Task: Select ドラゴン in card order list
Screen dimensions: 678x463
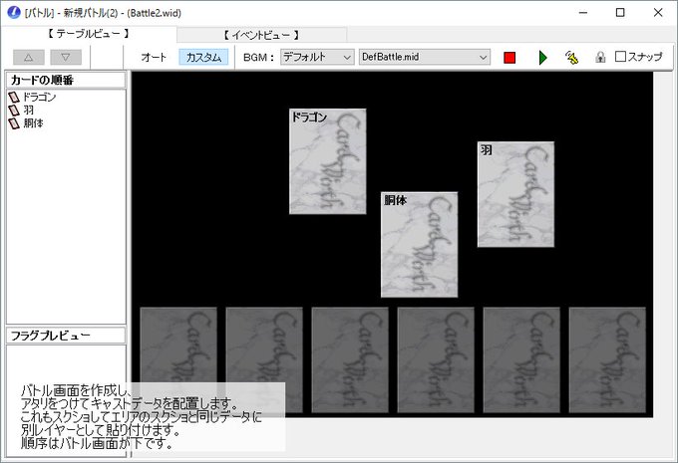Action: (39, 98)
